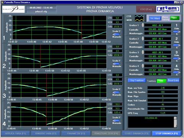184x138 pixels.
Task: Click the Stop Traiettoria button
Action: pos(137,80)
